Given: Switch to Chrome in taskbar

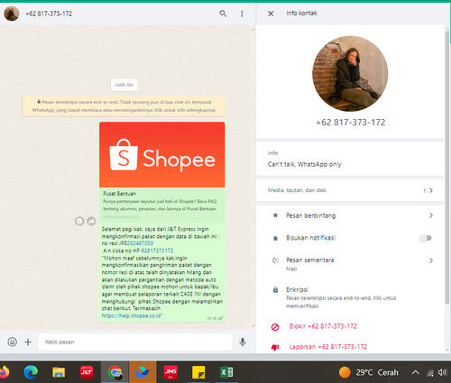Looking at the screenshot, I should [115, 372].
